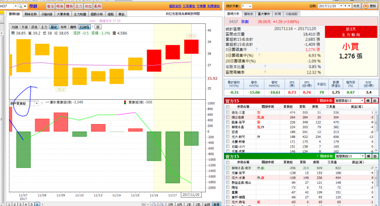The width and height of the screenshot is (380, 206).
Task: Click the 主力 button in orange toolbar
Action: click(x=79, y=6)
